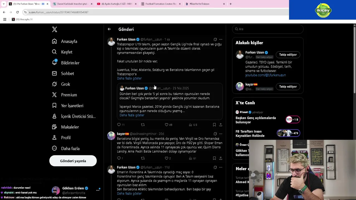Toggle Takip ediliyor for kayzr
The height and width of the screenshot is (200, 356).
288,87
